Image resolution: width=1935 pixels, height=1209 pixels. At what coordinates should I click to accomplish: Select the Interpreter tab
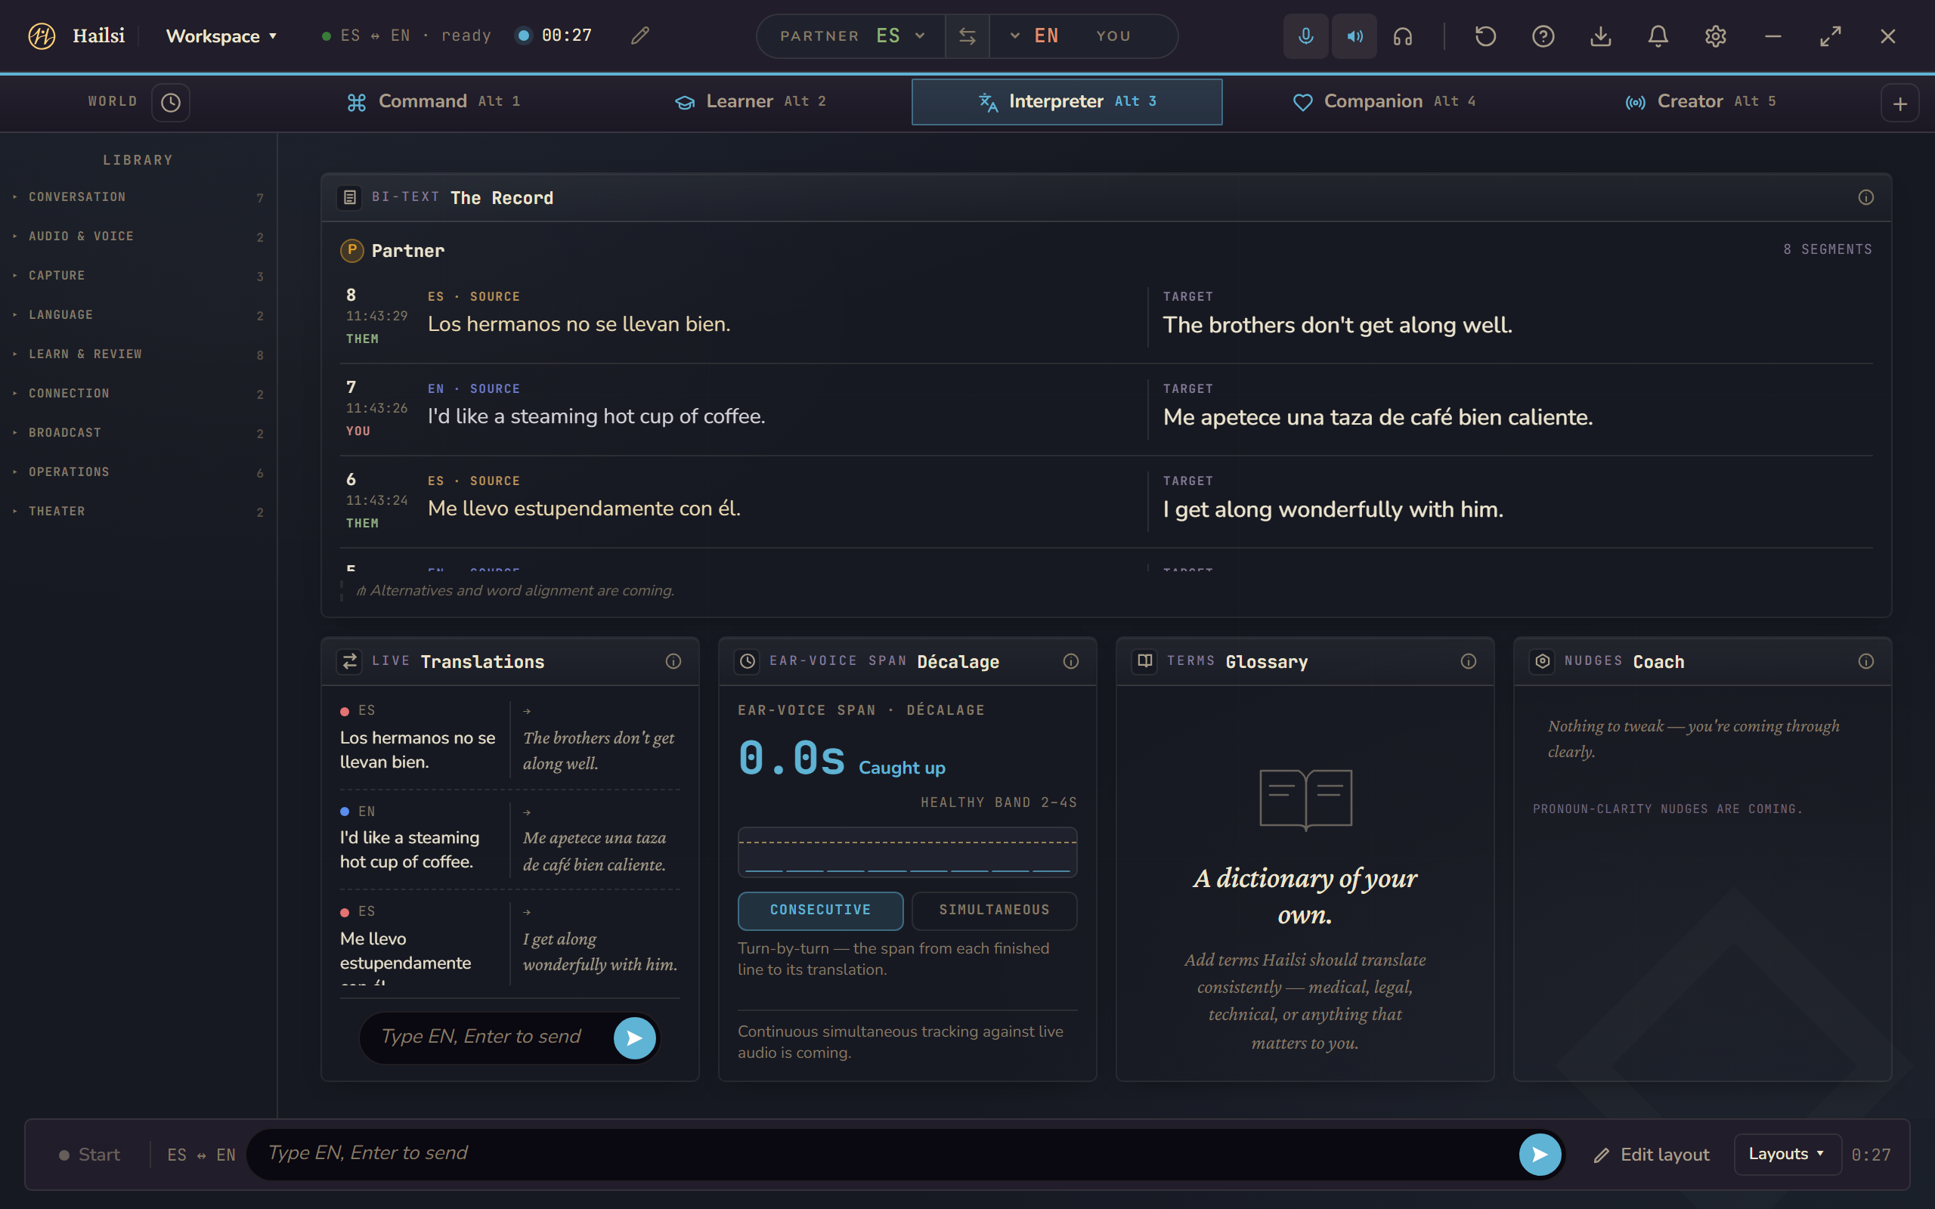coord(1067,101)
